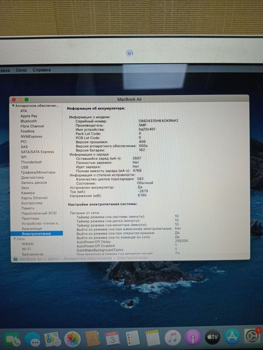Select Брандмауэр under Сеть
Image resolution: width=263 pixels, height=350 pixels.
33,254
